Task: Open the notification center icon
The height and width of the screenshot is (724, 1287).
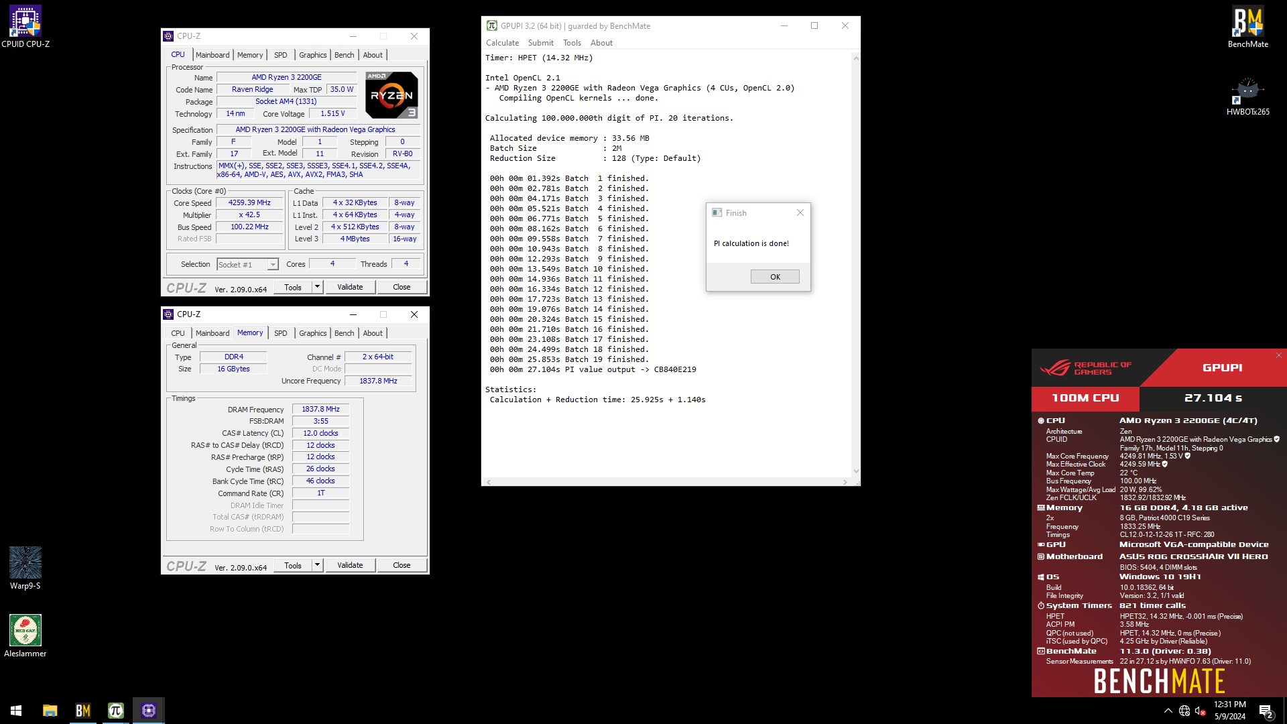Action: 1266,711
